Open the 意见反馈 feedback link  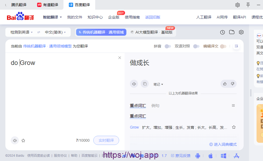(x=181, y=156)
